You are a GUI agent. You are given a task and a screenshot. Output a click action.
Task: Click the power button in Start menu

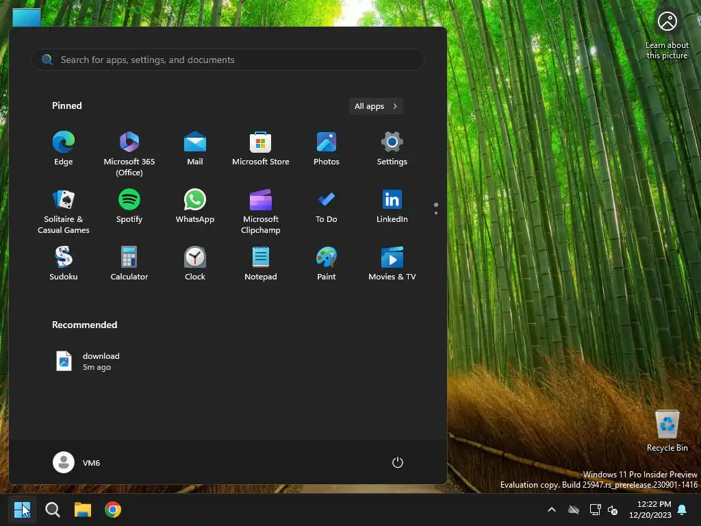pyautogui.click(x=398, y=462)
